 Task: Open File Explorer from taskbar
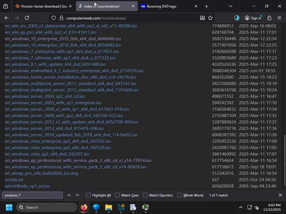tap(109, 207)
